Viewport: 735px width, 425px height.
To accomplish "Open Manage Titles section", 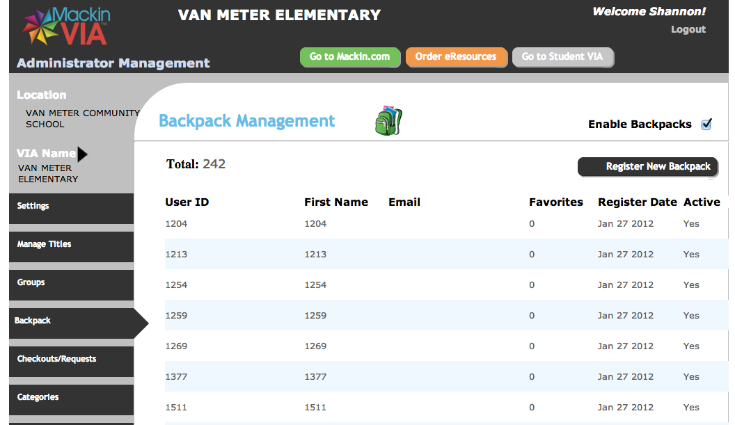I will (71, 245).
